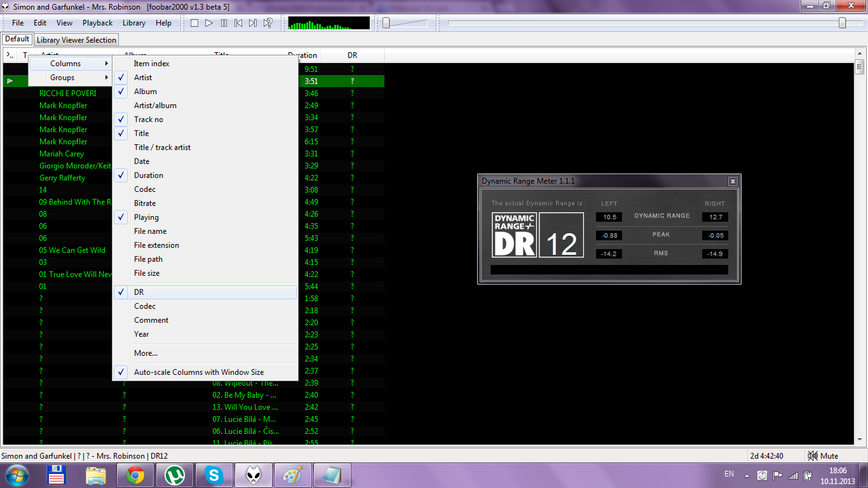Start playback with the Play icon
The height and width of the screenshot is (488, 868).
[x=209, y=23]
